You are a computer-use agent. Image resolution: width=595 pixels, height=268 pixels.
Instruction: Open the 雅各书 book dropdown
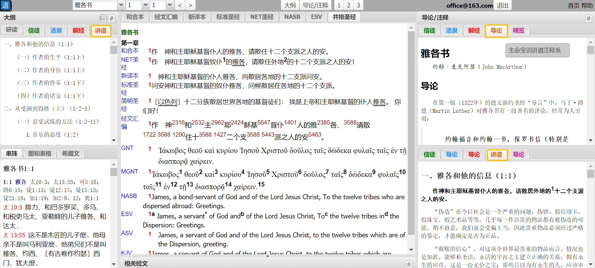(x=121, y=5)
